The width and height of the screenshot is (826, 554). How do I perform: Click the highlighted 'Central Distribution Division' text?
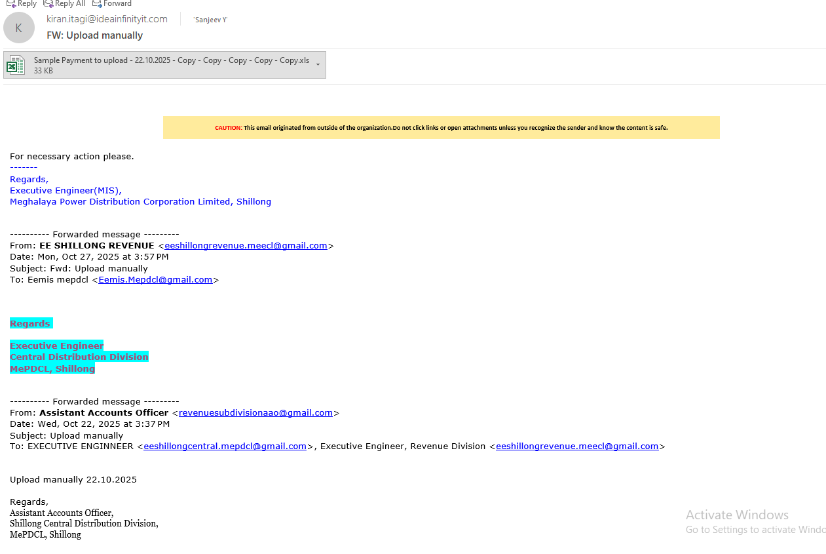(x=79, y=357)
